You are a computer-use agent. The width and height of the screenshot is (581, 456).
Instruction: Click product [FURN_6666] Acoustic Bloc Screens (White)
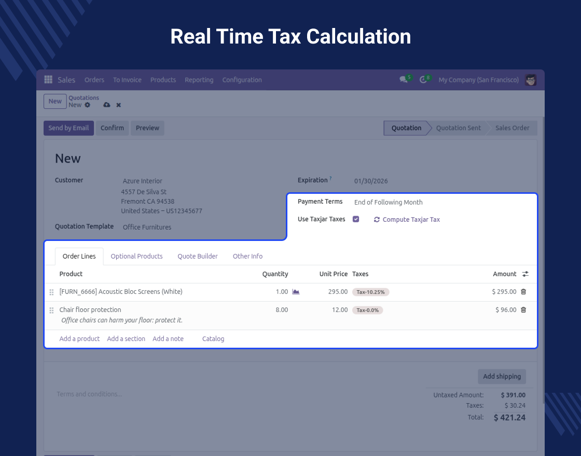[121, 292]
